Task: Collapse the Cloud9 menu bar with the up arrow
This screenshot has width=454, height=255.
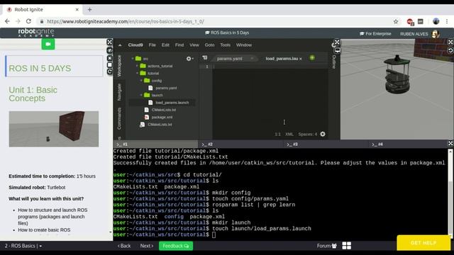Action: tap(120, 45)
